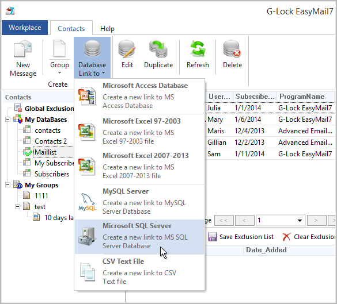Go to first page with << button
This screenshot has width=337, height=304.
click(x=224, y=221)
